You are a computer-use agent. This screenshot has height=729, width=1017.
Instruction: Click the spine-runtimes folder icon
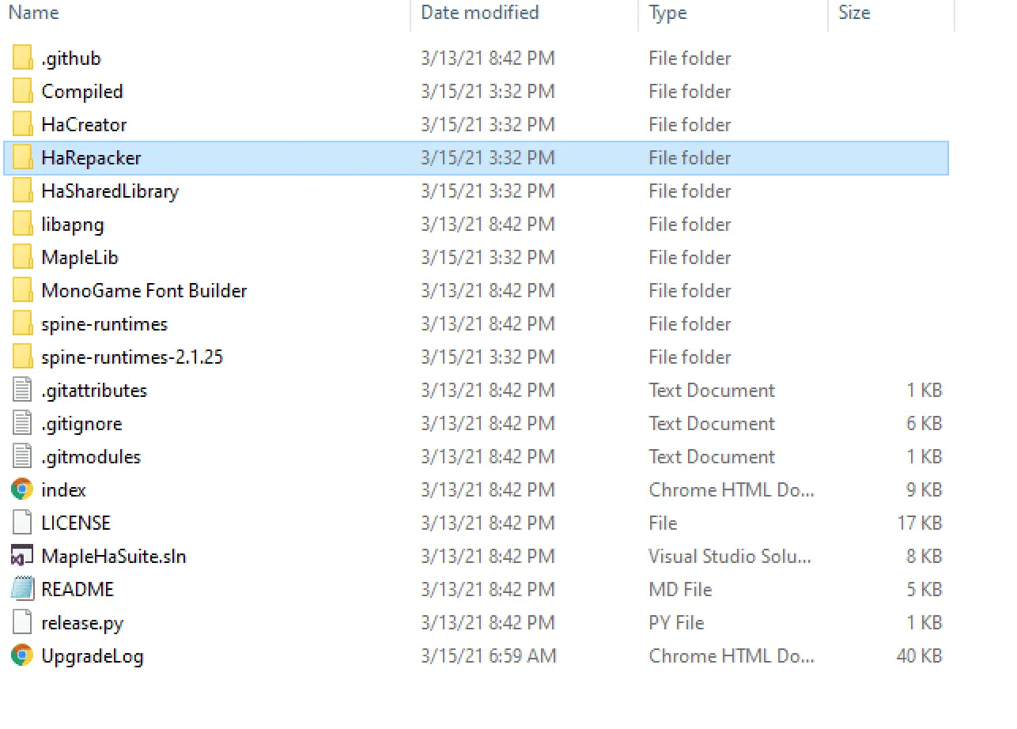coord(23,324)
